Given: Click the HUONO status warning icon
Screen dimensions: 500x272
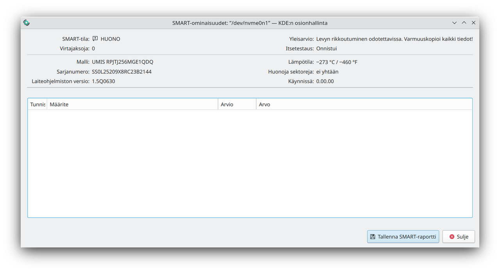Looking at the screenshot, I should 95,39.
